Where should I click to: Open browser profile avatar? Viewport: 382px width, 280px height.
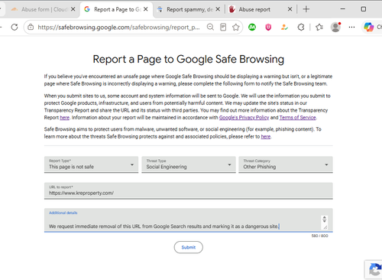(335, 27)
